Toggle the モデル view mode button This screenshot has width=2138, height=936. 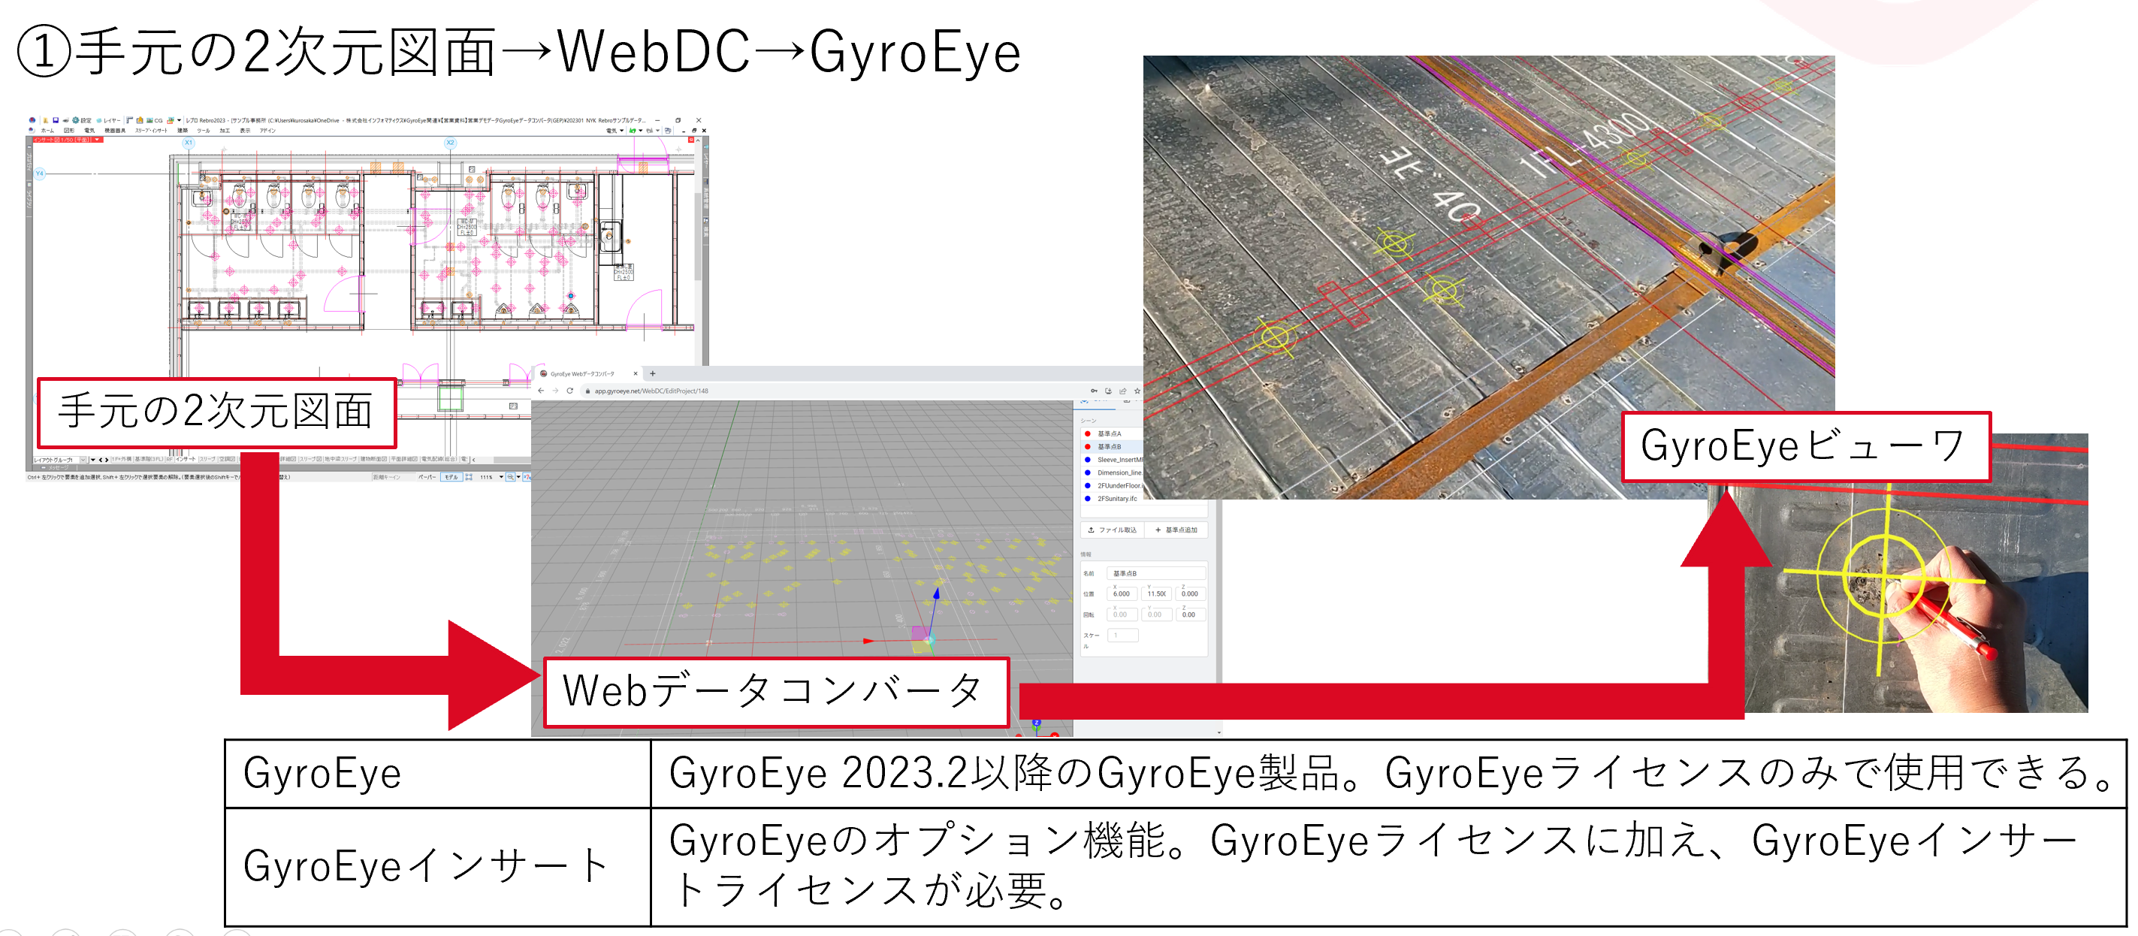451,477
